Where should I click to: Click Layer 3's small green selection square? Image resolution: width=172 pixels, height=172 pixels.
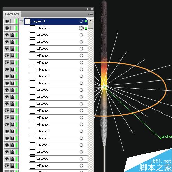[86, 21]
